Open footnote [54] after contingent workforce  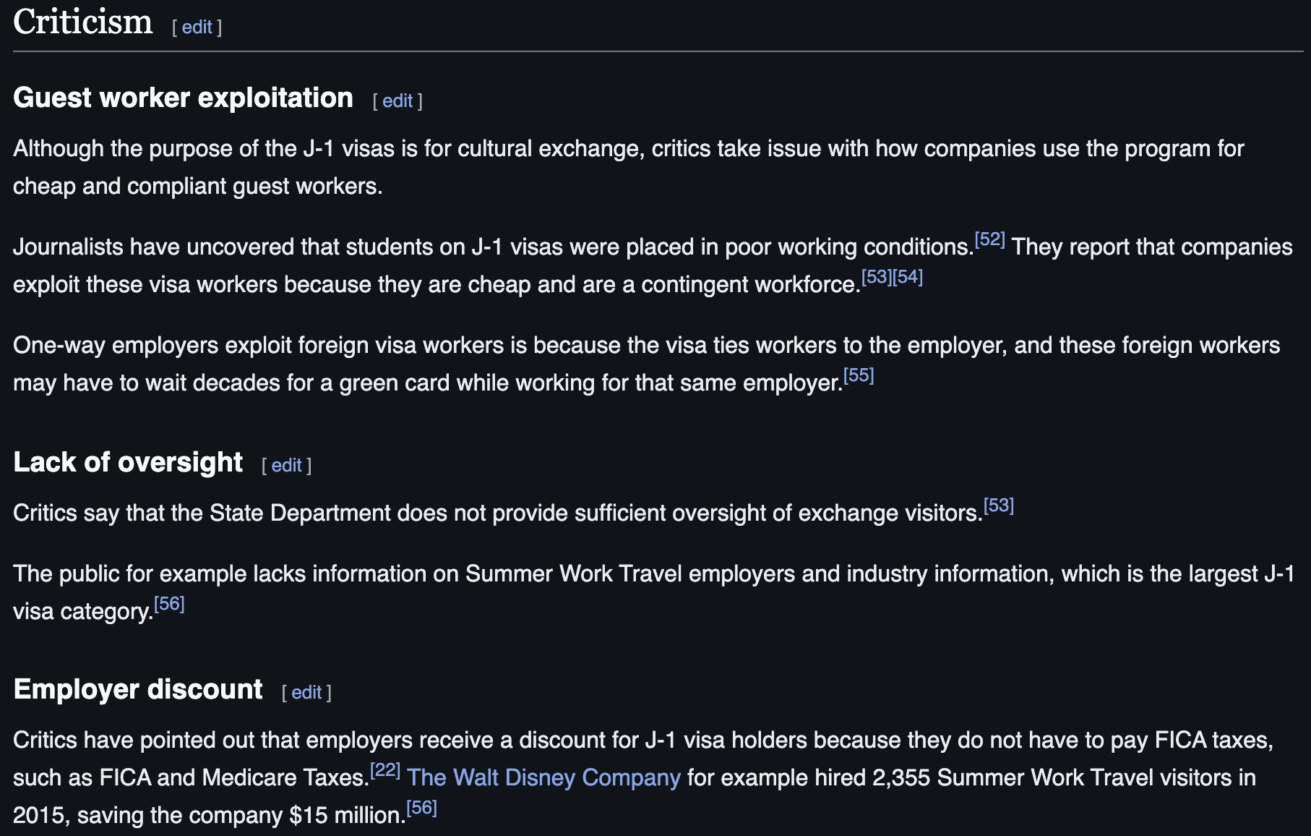(x=908, y=277)
